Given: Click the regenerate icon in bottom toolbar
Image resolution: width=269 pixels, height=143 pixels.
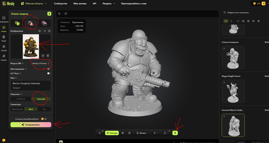Looking at the screenshot, I should tap(100, 133).
